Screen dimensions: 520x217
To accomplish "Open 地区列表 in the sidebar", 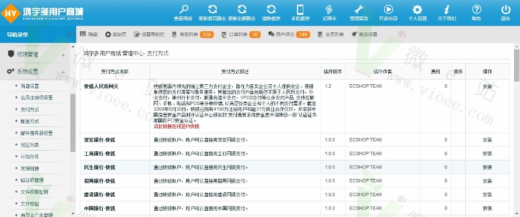I will 30,145.
